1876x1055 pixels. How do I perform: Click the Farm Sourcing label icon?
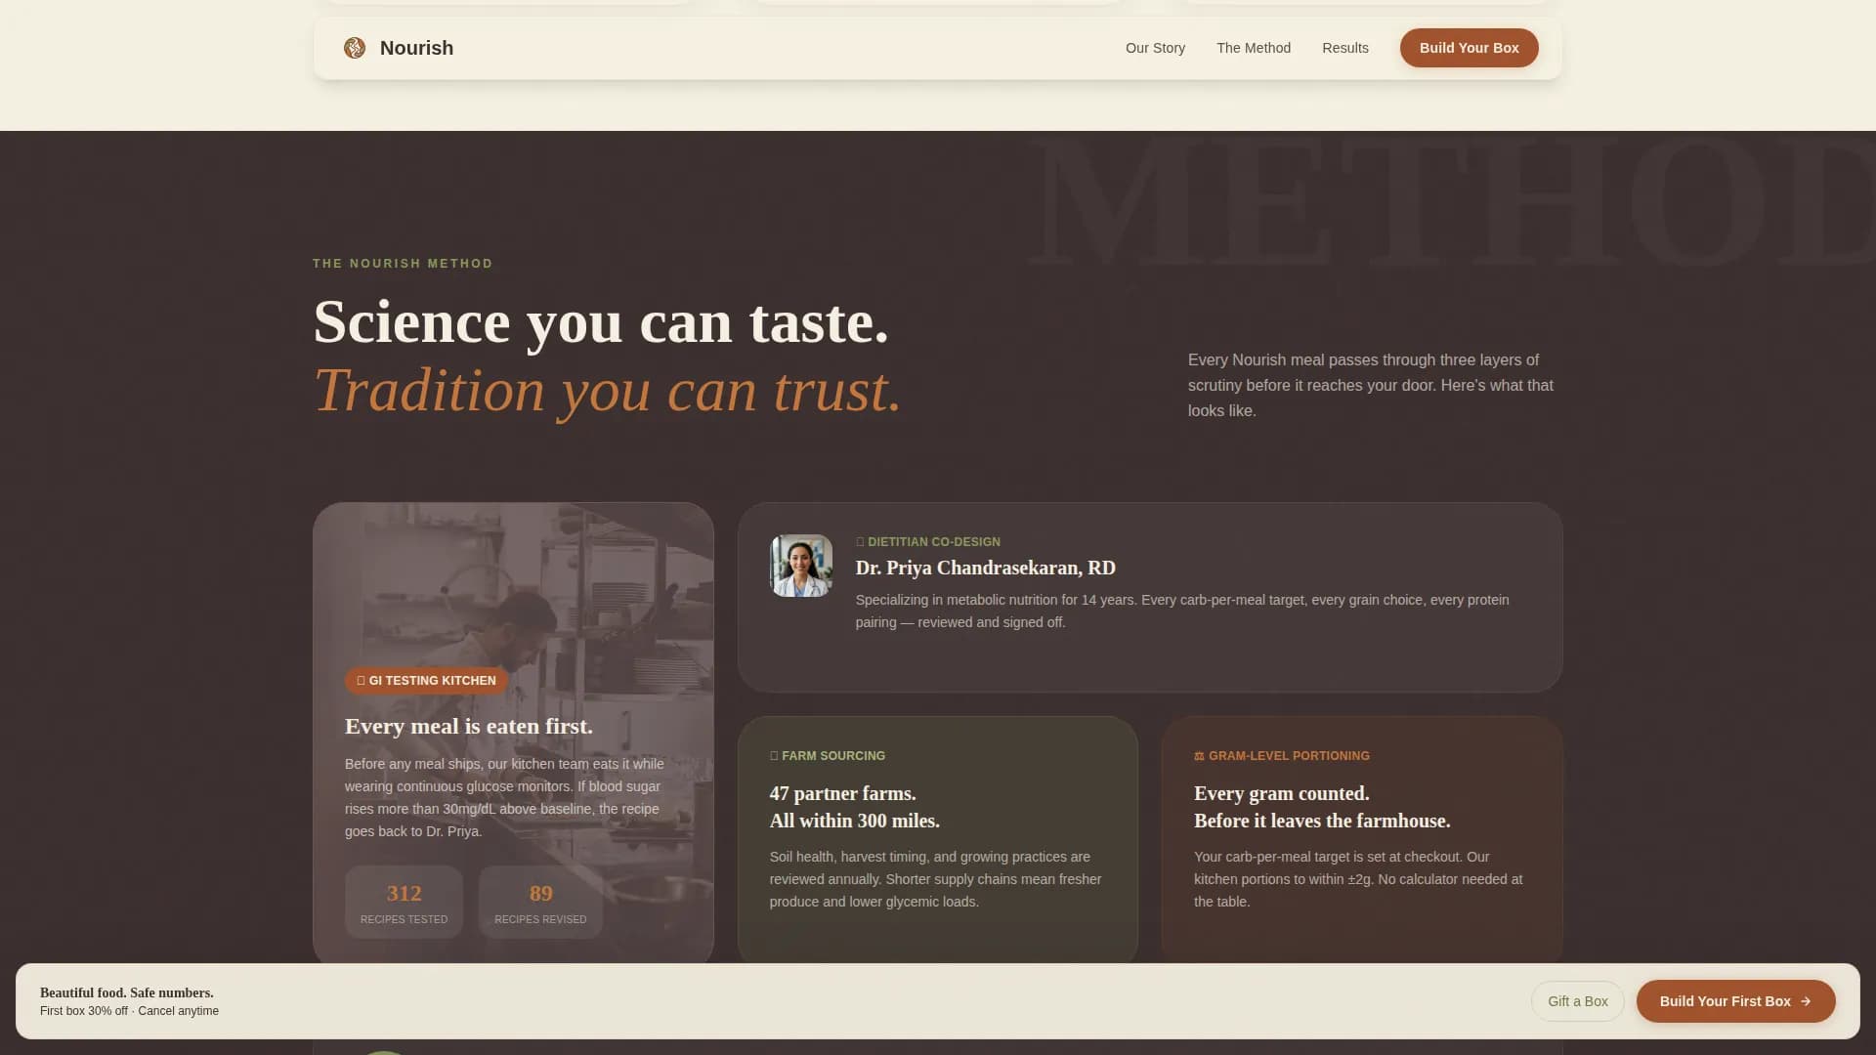[774, 756]
